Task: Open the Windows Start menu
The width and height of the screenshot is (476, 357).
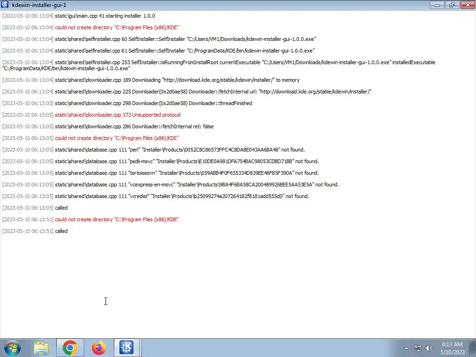Action: click(12, 348)
